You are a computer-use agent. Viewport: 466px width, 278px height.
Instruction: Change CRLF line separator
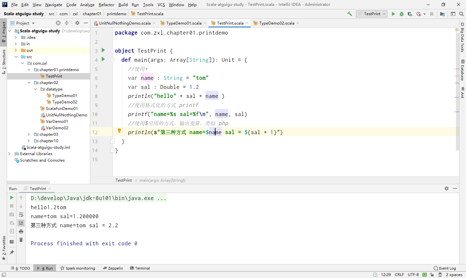tap(399, 274)
